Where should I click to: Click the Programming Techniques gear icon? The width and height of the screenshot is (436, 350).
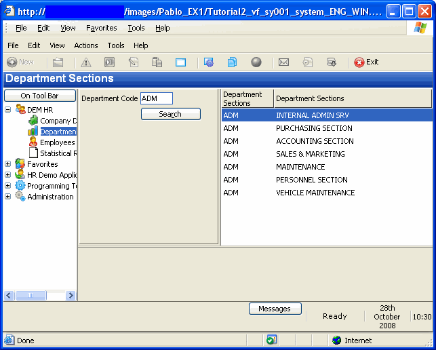20,185
